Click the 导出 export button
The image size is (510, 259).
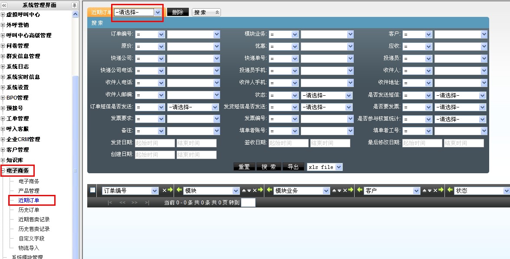click(293, 167)
